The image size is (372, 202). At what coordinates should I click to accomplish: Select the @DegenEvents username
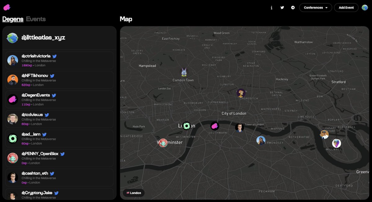36,95
